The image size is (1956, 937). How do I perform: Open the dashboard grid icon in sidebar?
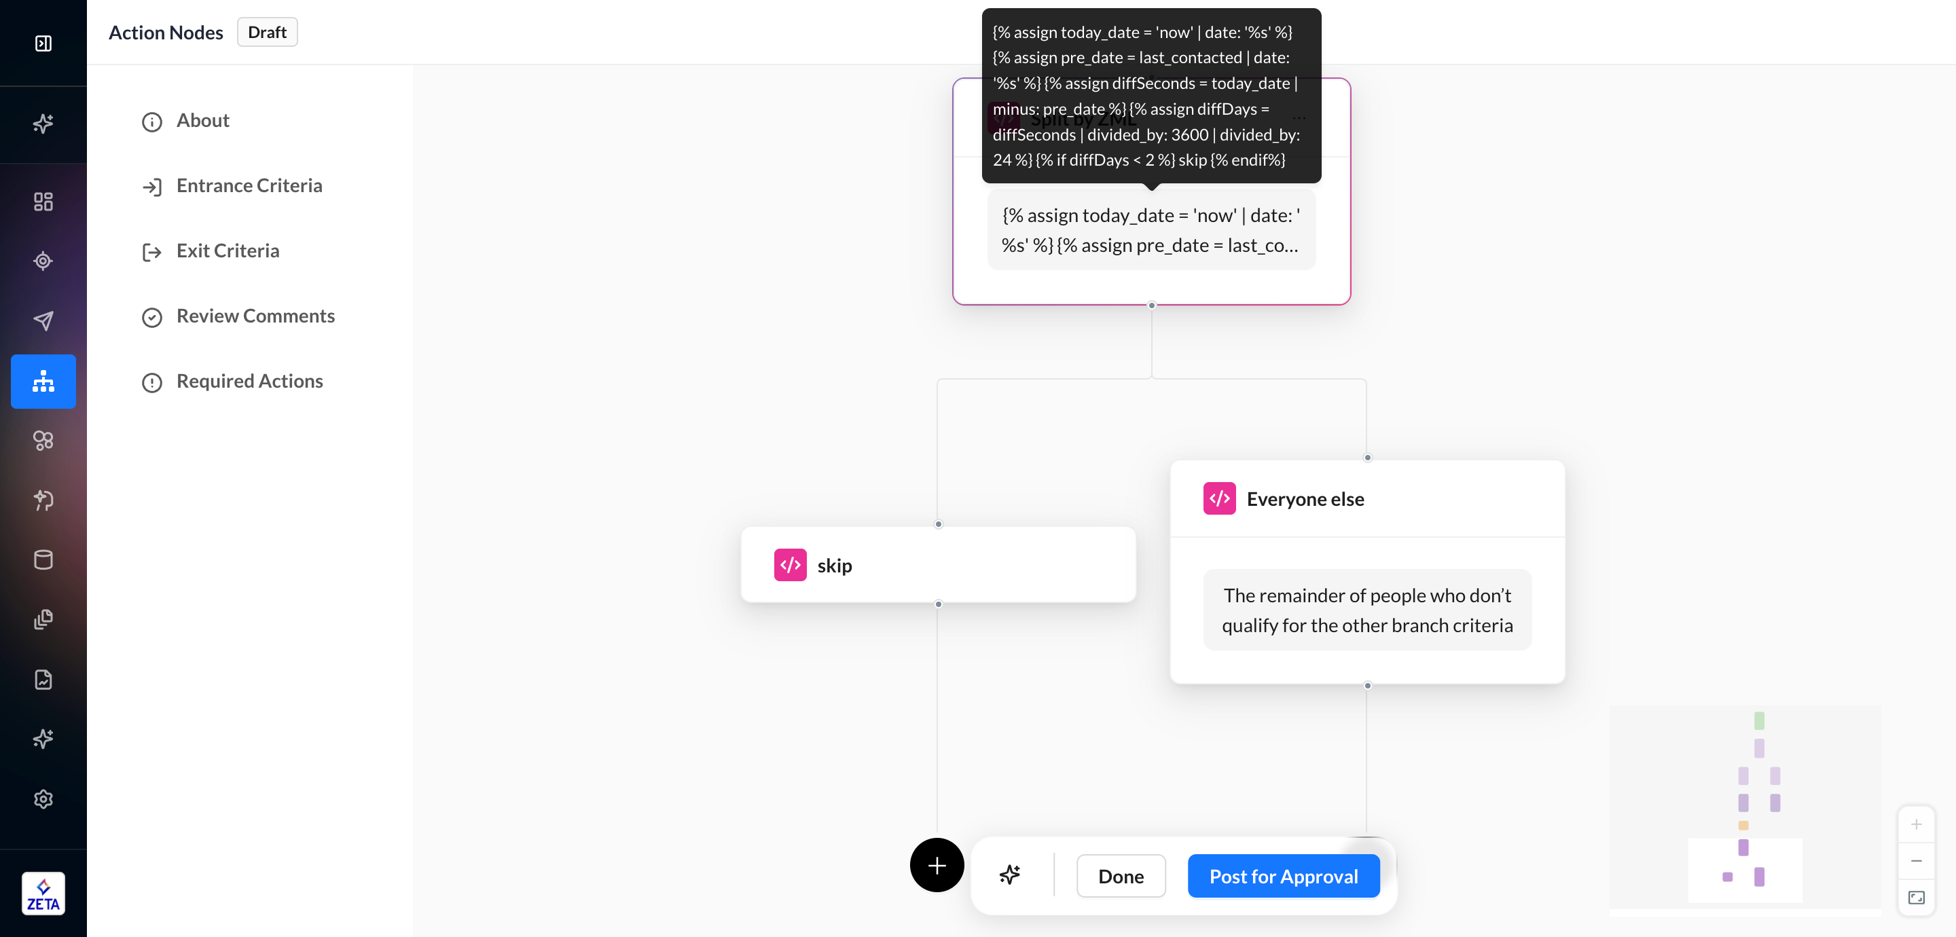pyautogui.click(x=43, y=201)
